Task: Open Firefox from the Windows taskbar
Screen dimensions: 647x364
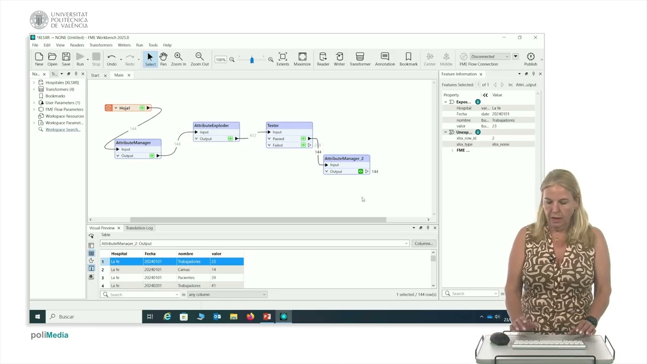Action: click(x=250, y=316)
